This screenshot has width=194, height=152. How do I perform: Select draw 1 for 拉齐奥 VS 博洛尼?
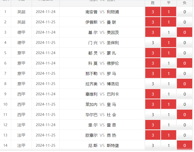click(x=169, y=84)
